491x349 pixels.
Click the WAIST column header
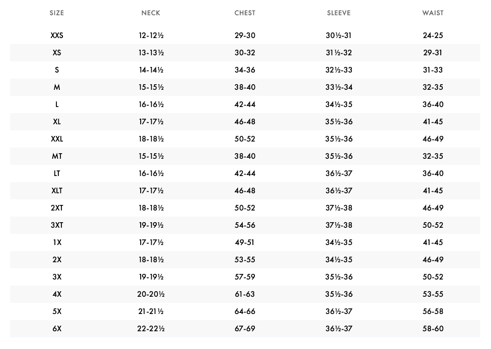pos(433,13)
